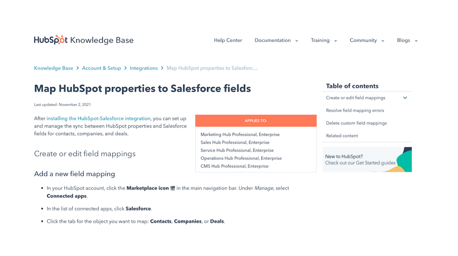Open the Help Center link
The image size is (458, 256).
coord(228,40)
